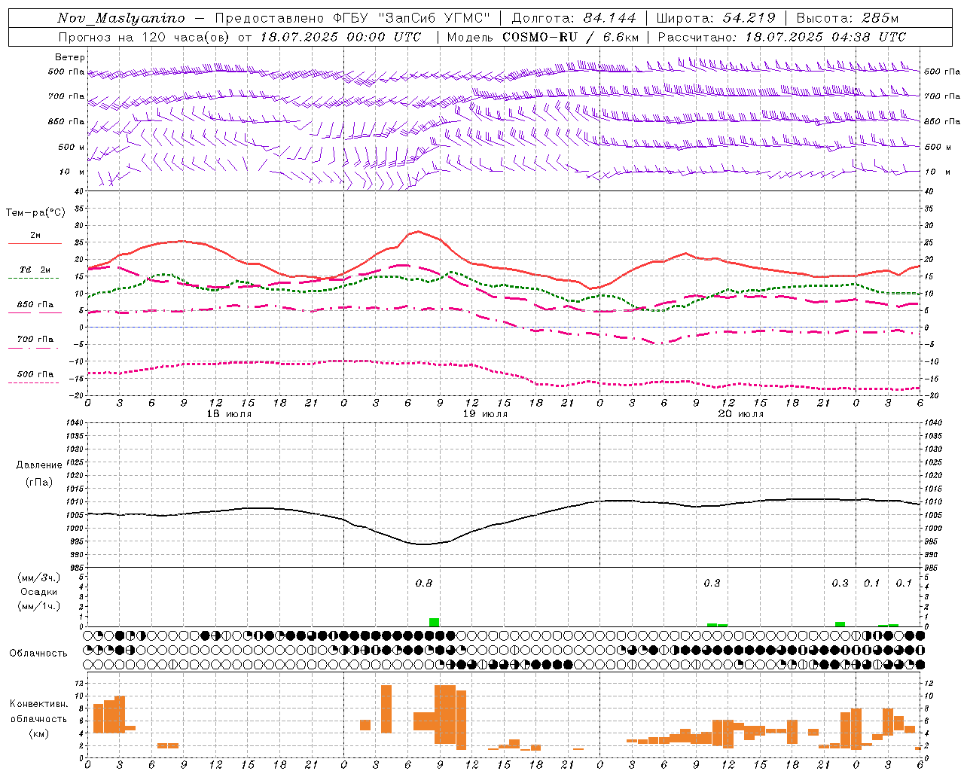Click the elevation value 285м
The height and width of the screenshot is (771, 964).
click(x=880, y=18)
